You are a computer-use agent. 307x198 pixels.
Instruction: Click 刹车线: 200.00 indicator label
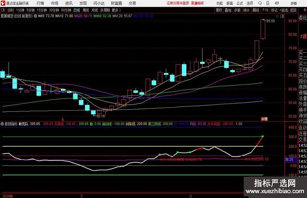click(136, 124)
